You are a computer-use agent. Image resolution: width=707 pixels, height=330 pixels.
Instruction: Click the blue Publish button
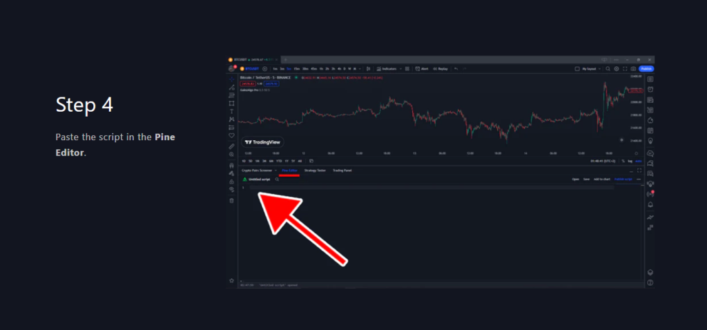[x=646, y=69]
